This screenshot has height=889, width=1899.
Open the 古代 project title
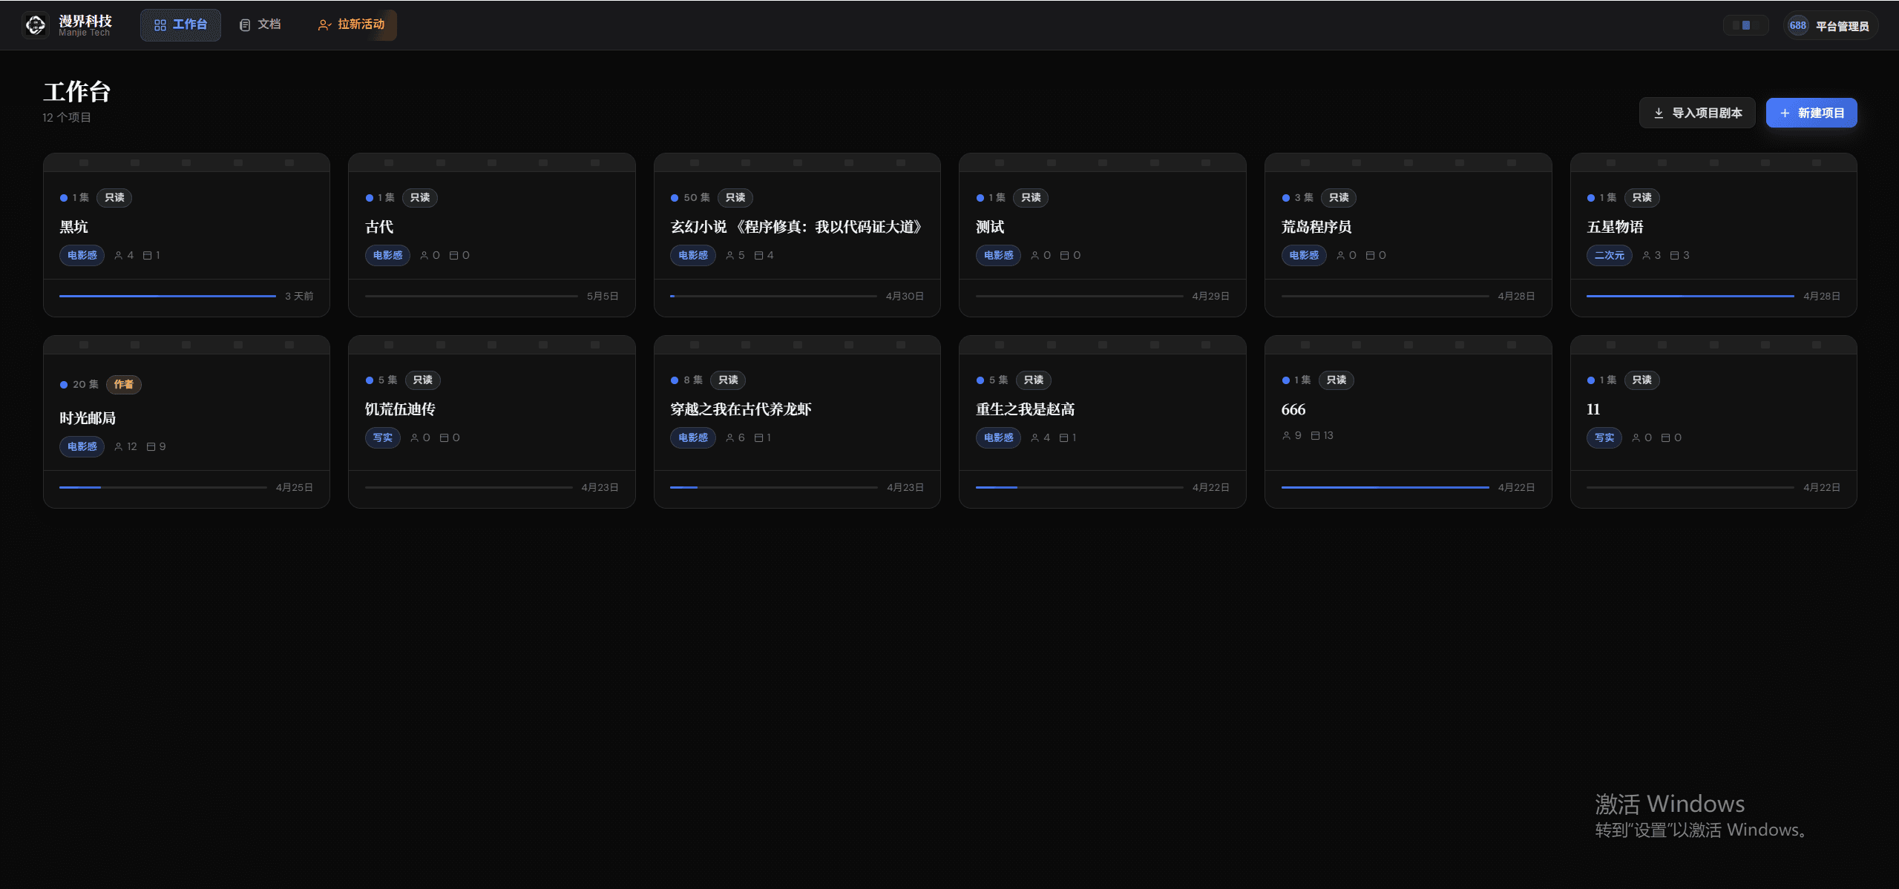pyautogui.click(x=379, y=228)
